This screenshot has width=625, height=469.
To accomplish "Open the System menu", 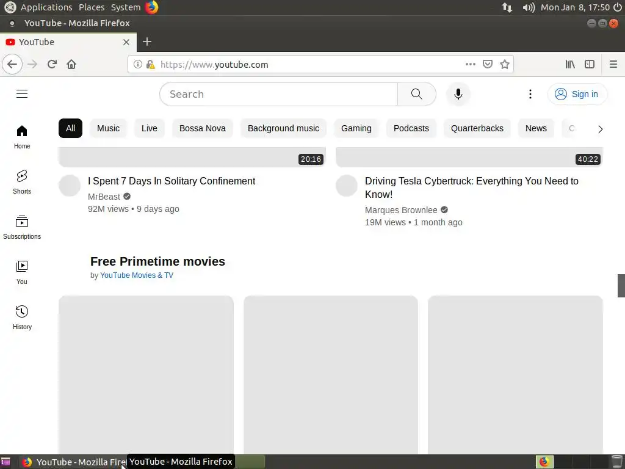I will coord(126,7).
